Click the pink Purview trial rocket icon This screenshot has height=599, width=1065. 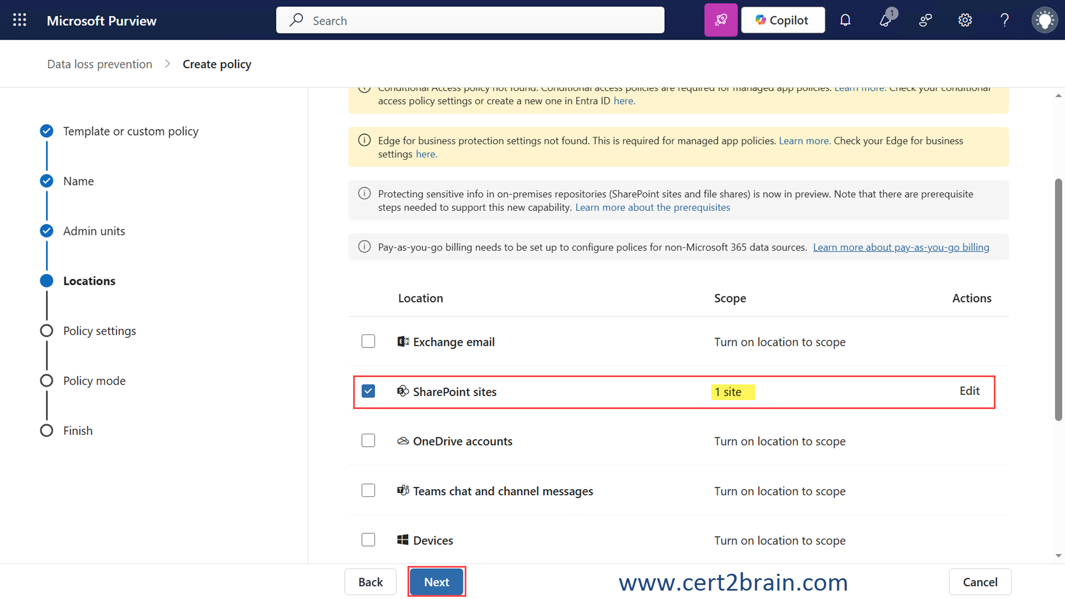[x=720, y=20]
